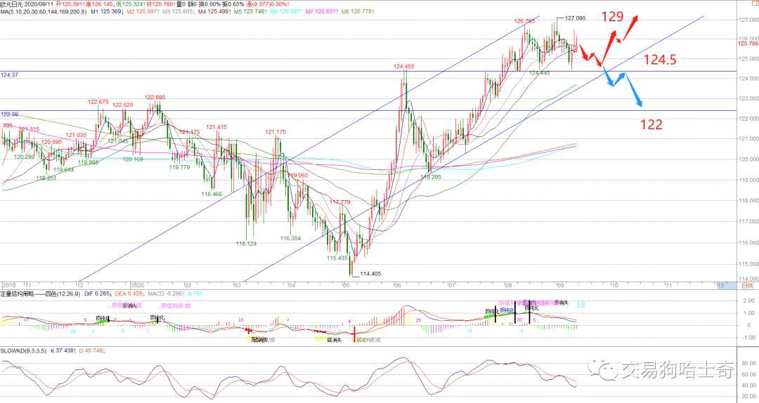The image size is (759, 403).
Task: Select the M4 125.498 moving average label
Action: 214,11
